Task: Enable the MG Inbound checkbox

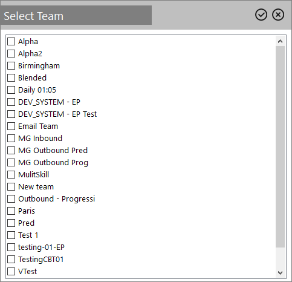Action: (11, 139)
